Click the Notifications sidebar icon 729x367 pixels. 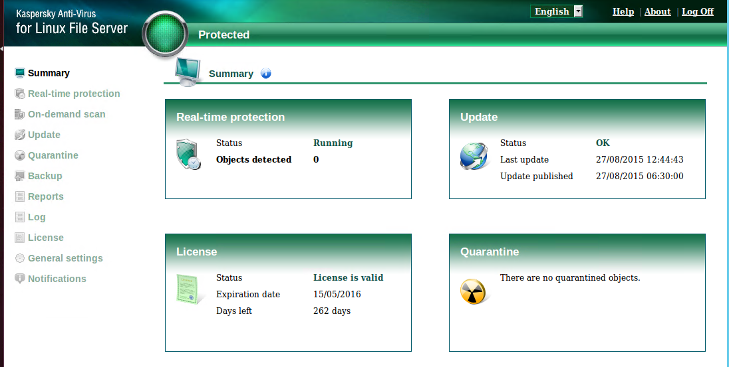(x=20, y=279)
